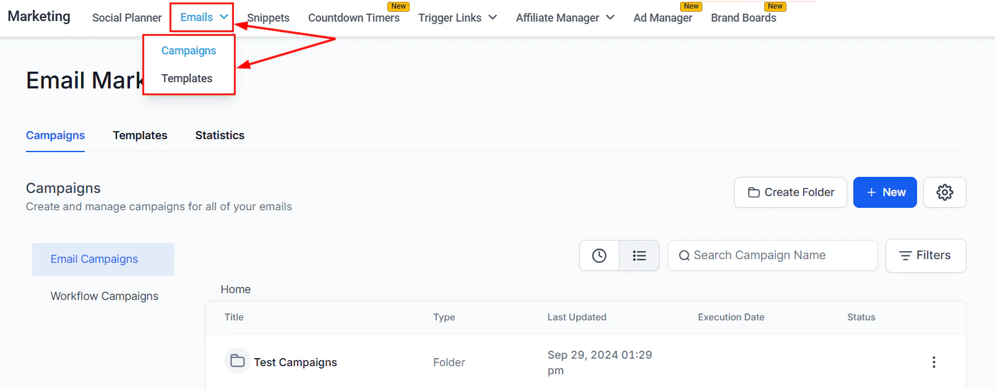Screen dimensions: 995x389
Task: Select Workflow Campaigns in the sidebar
Action: pyautogui.click(x=104, y=296)
